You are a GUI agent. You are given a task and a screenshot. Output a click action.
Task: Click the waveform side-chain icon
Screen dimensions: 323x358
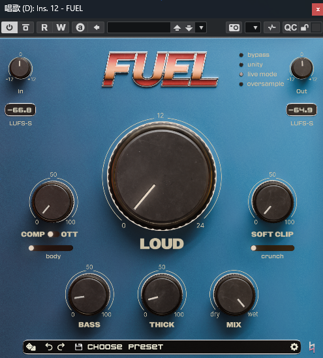pyautogui.click(x=271, y=27)
